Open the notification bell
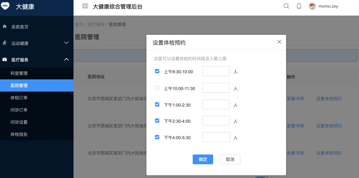This screenshot has width=359, height=178. (299, 6)
